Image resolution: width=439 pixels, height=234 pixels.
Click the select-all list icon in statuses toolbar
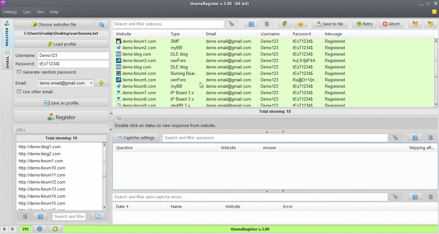coord(251,24)
